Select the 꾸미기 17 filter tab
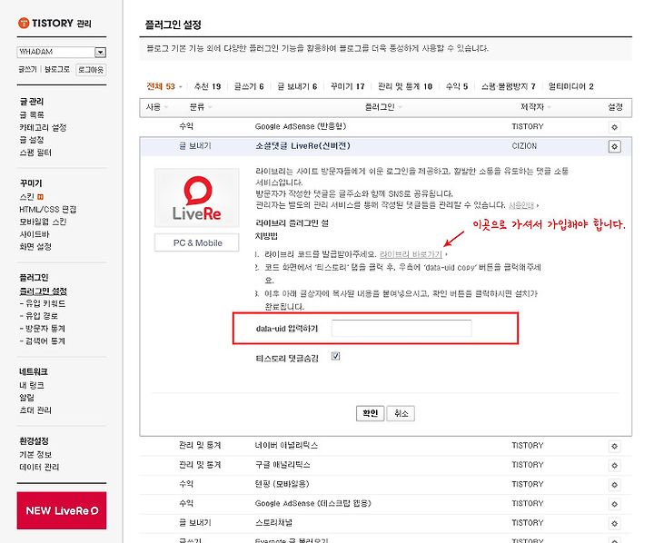Screen dimensions: 654x543 (x=347, y=86)
